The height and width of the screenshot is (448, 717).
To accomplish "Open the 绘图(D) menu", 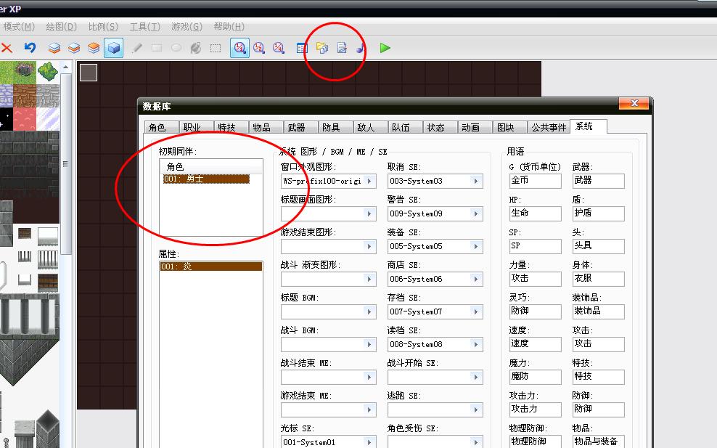I will coord(61,27).
